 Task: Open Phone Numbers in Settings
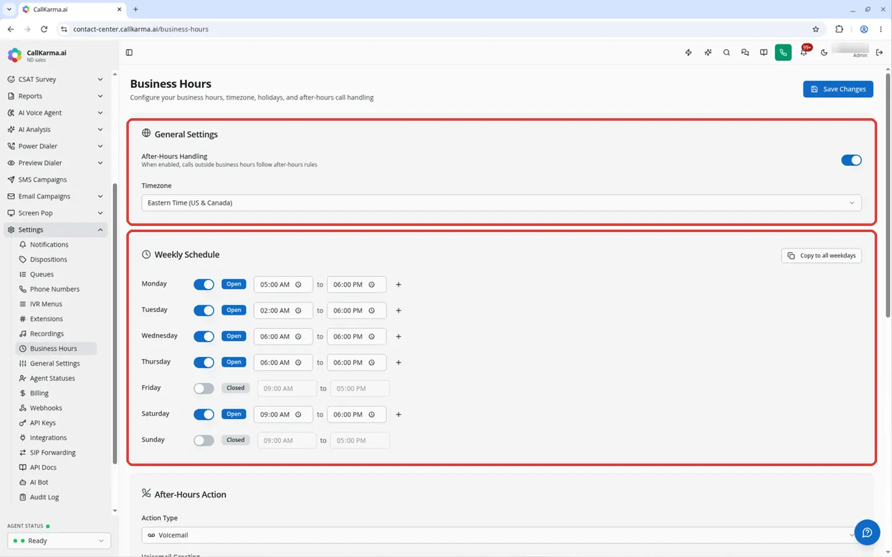[55, 289]
